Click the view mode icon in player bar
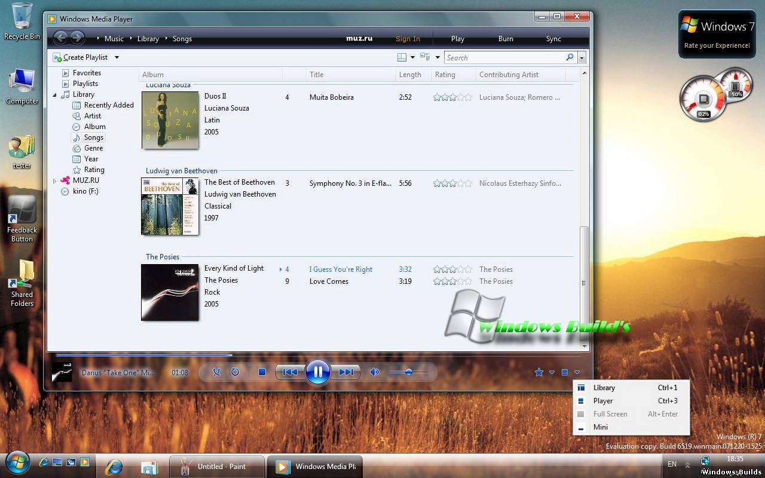 [x=564, y=372]
